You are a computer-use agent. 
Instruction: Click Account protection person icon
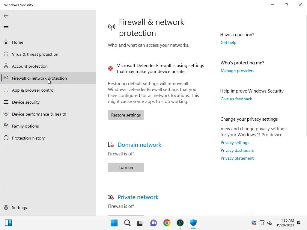6,66
